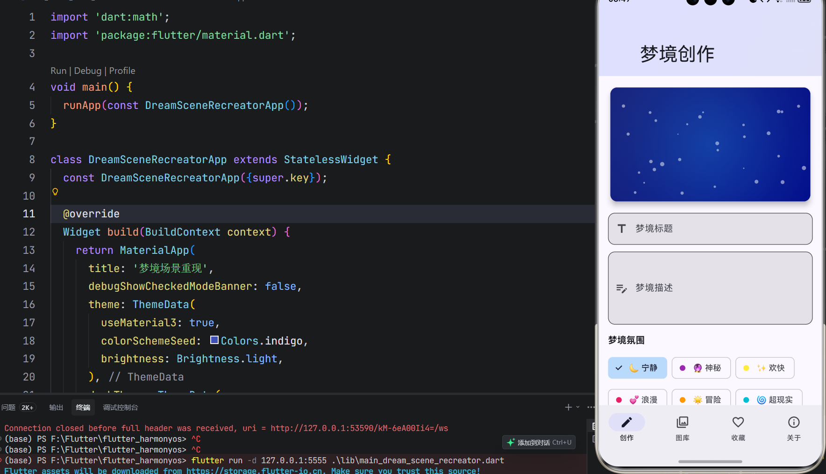This screenshot has height=474, width=826.
Task: Expand the new terminal dropdown arrow
Action: tap(578, 407)
